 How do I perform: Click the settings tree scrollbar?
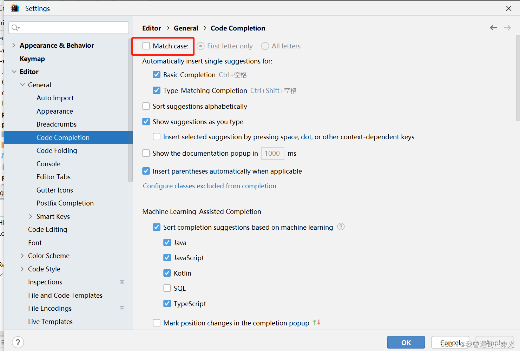pyautogui.click(x=131, y=110)
